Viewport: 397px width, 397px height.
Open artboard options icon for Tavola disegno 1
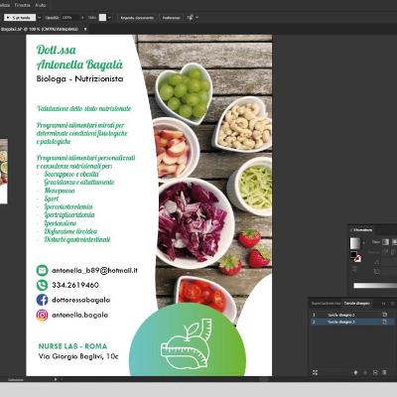pos(384,315)
